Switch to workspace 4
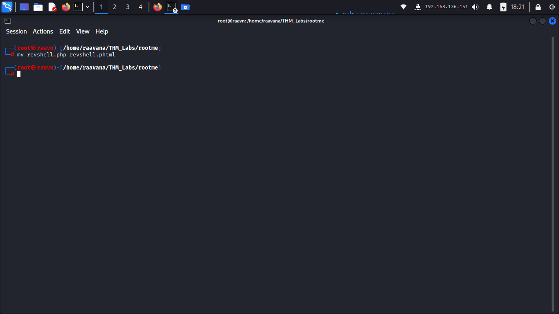The width and height of the screenshot is (559, 314). click(140, 7)
